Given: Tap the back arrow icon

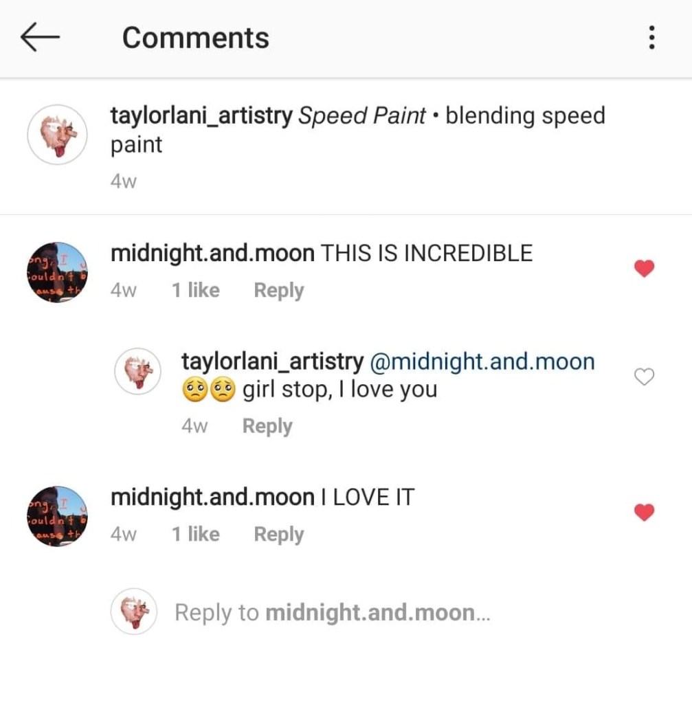Looking at the screenshot, I should (41, 38).
